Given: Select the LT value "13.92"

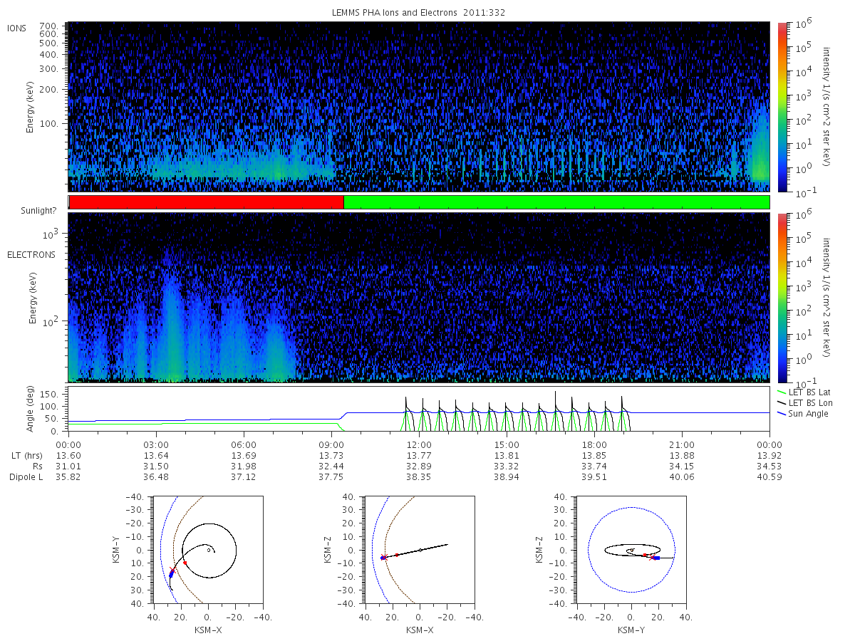Looking at the screenshot, I should point(769,454).
